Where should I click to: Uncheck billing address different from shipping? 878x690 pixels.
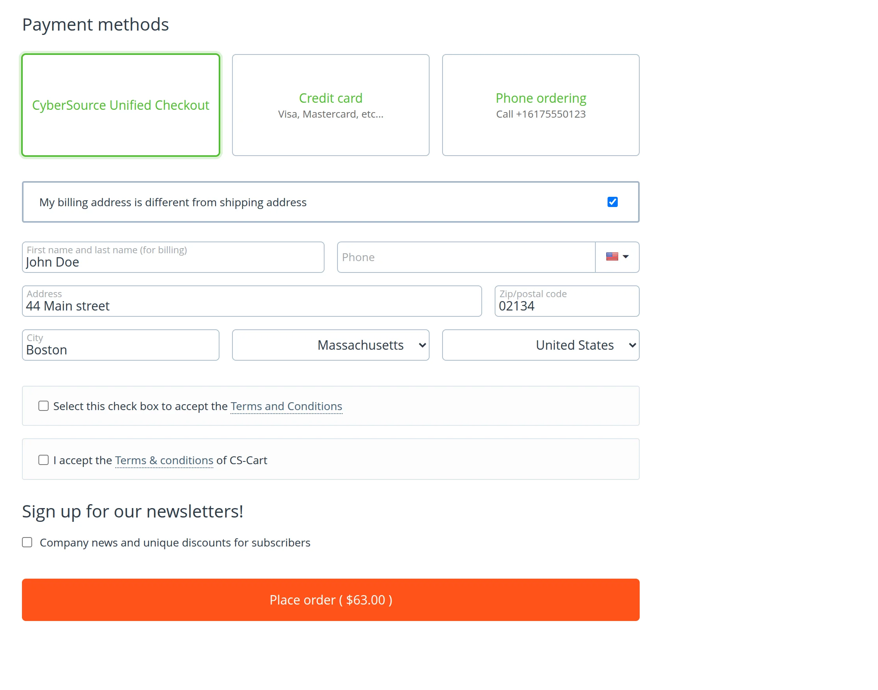tap(612, 202)
